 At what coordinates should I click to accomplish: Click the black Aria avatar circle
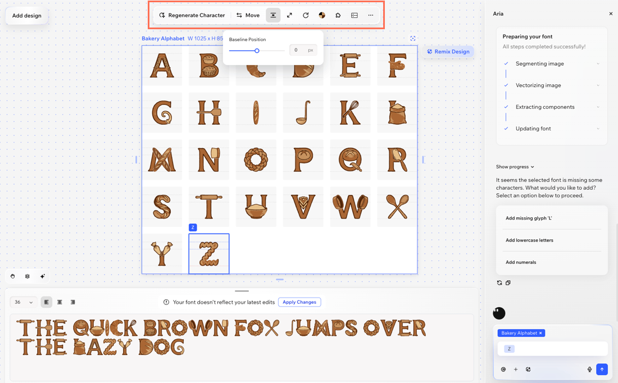pos(499,313)
